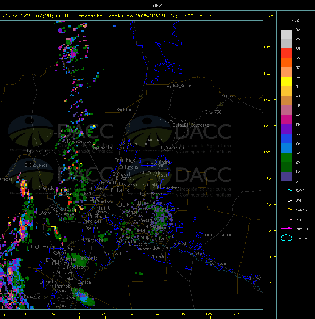
Task: Click the pink bip arrow in the legend
Action: [286, 219]
